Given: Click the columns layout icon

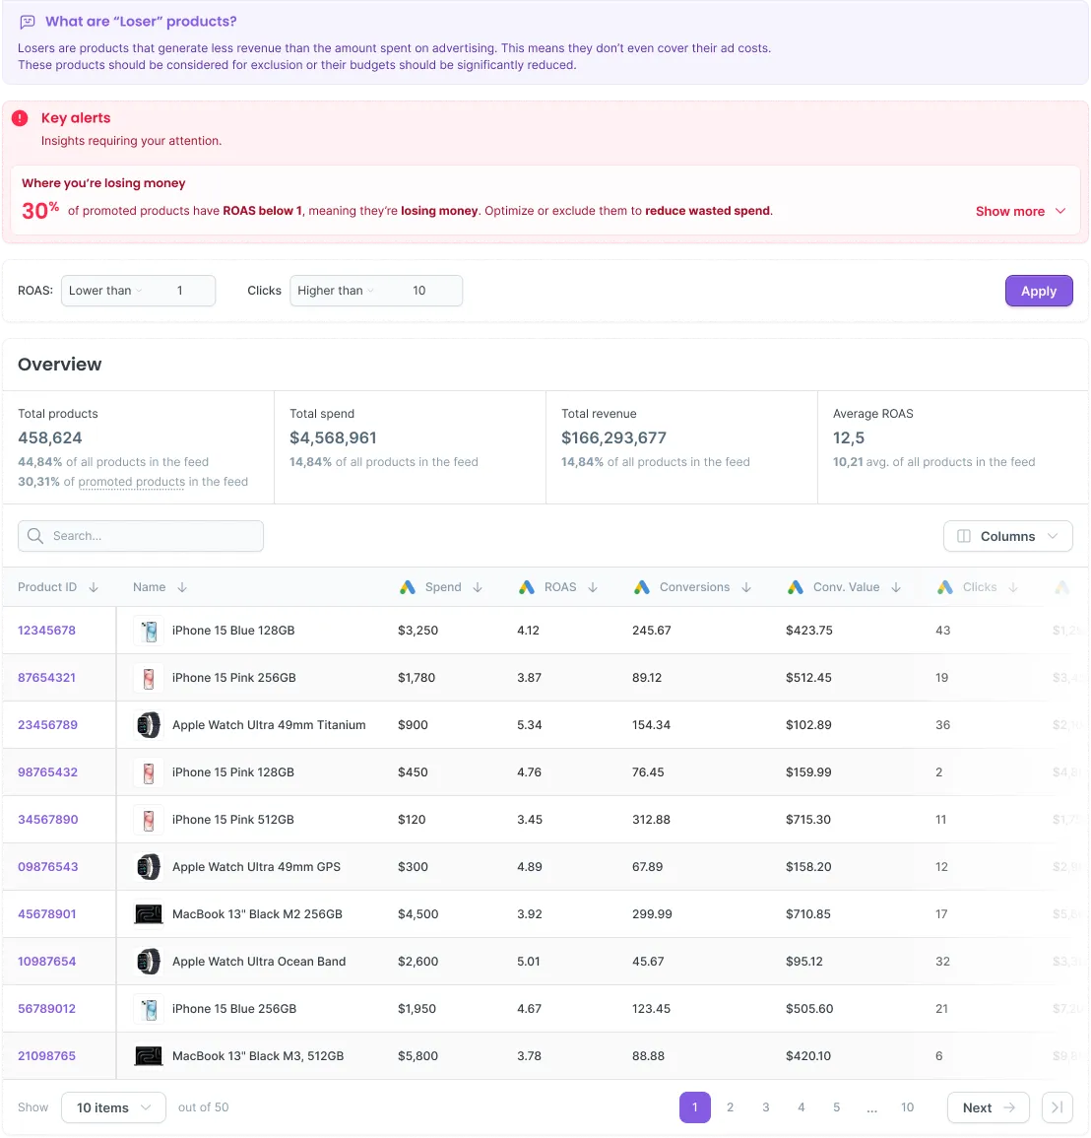Looking at the screenshot, I should (964, 536).
